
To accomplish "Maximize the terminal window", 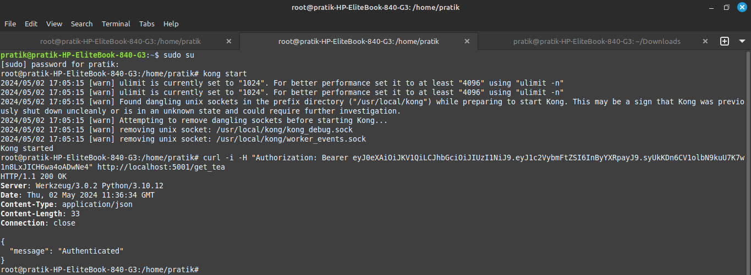I will tap(726, 7).
